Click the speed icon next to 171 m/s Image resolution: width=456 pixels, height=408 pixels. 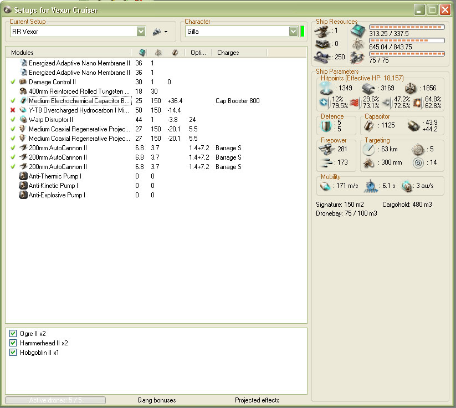[325, 187]
